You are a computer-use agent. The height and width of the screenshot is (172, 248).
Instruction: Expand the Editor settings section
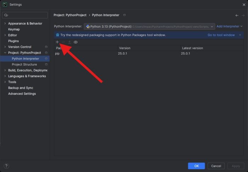[x=5, y=35]
